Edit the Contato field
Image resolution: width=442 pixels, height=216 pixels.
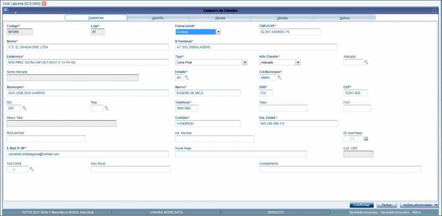208,123
